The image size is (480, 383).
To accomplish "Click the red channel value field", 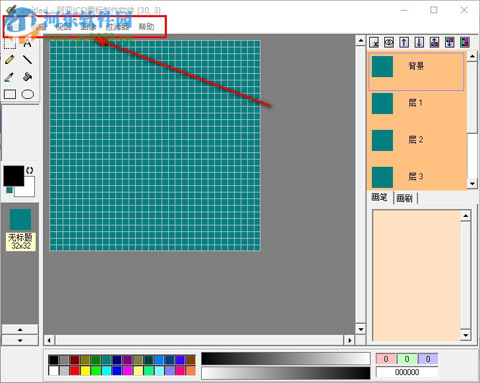I will tap(386, 359).
